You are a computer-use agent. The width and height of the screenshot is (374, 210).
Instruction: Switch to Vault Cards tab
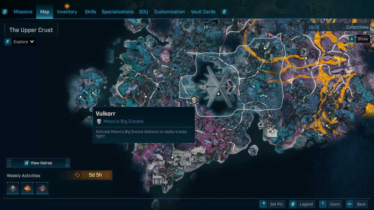[203, 12]
